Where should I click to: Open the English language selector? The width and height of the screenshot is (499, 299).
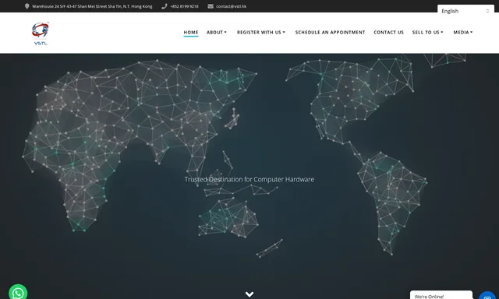(x=465, y=11)
